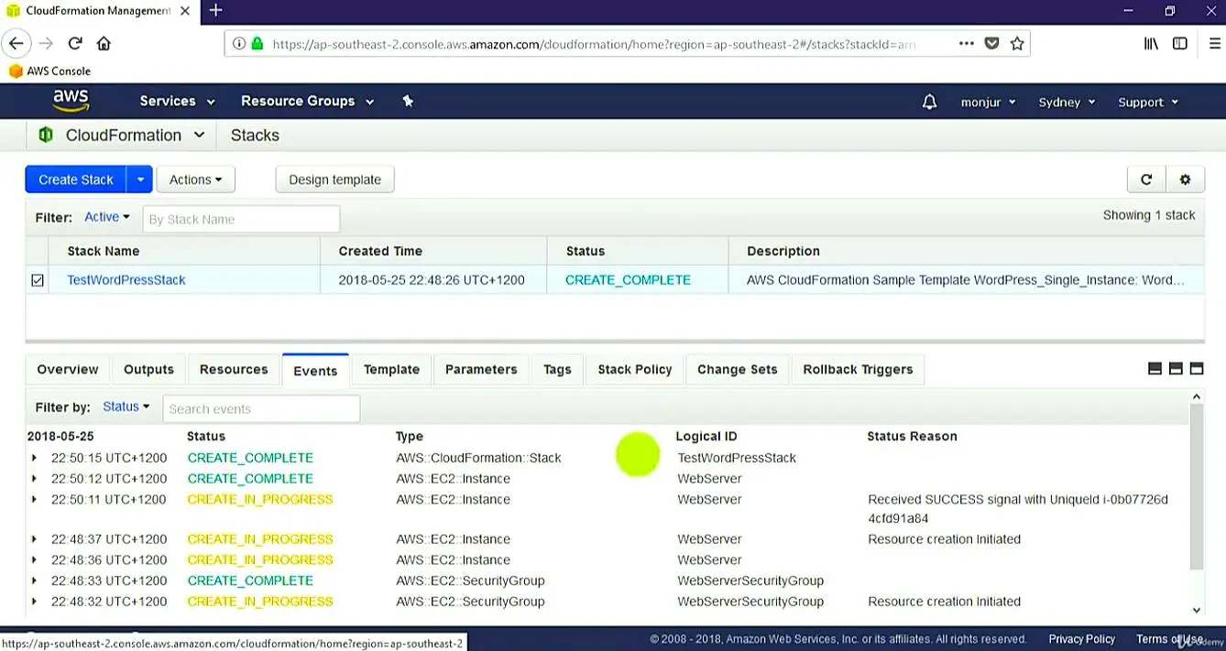Open the stack table settings gear
This screenshot has width=1226, height=651.
point(1185,179)
